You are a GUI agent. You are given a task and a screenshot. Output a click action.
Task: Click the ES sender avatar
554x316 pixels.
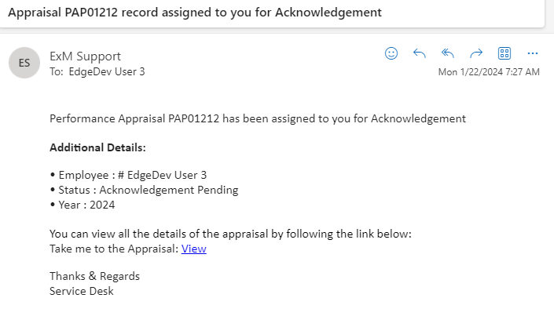(x=24, y=63)
